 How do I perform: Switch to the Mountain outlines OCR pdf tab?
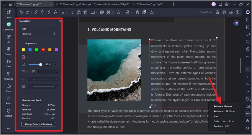(111, 4)
